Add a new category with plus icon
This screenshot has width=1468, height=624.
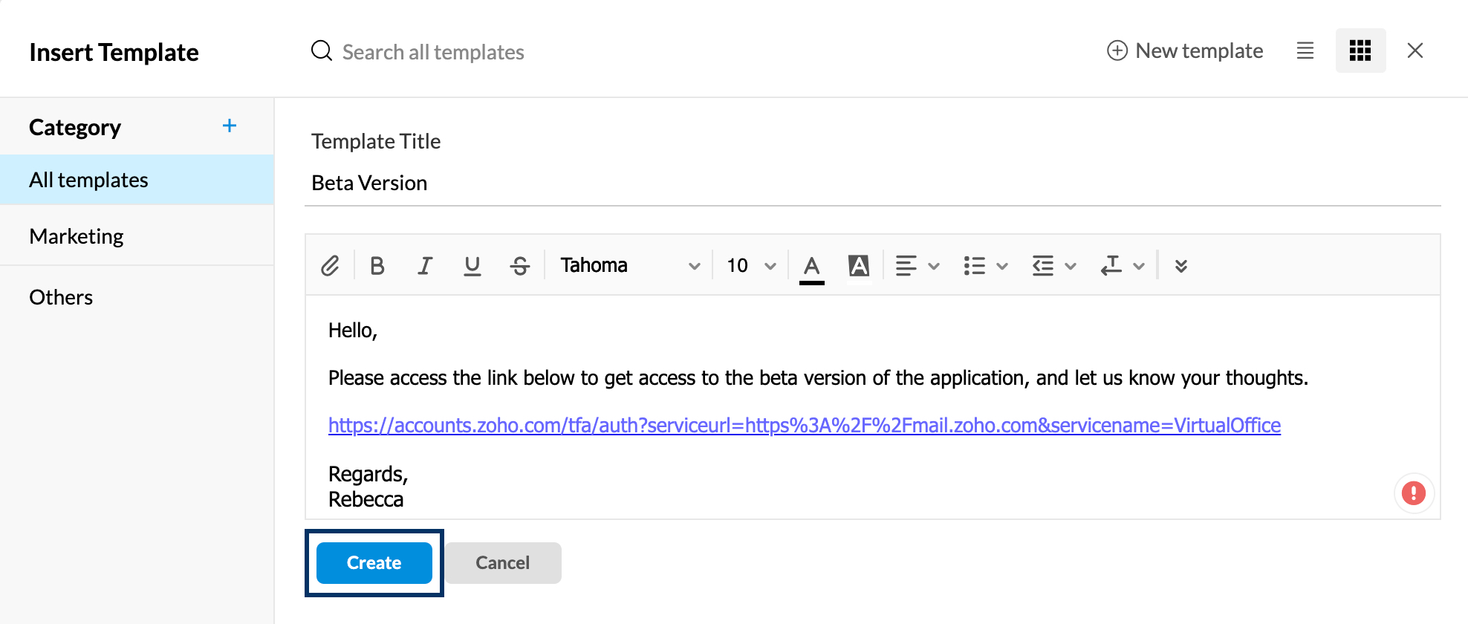230,126
